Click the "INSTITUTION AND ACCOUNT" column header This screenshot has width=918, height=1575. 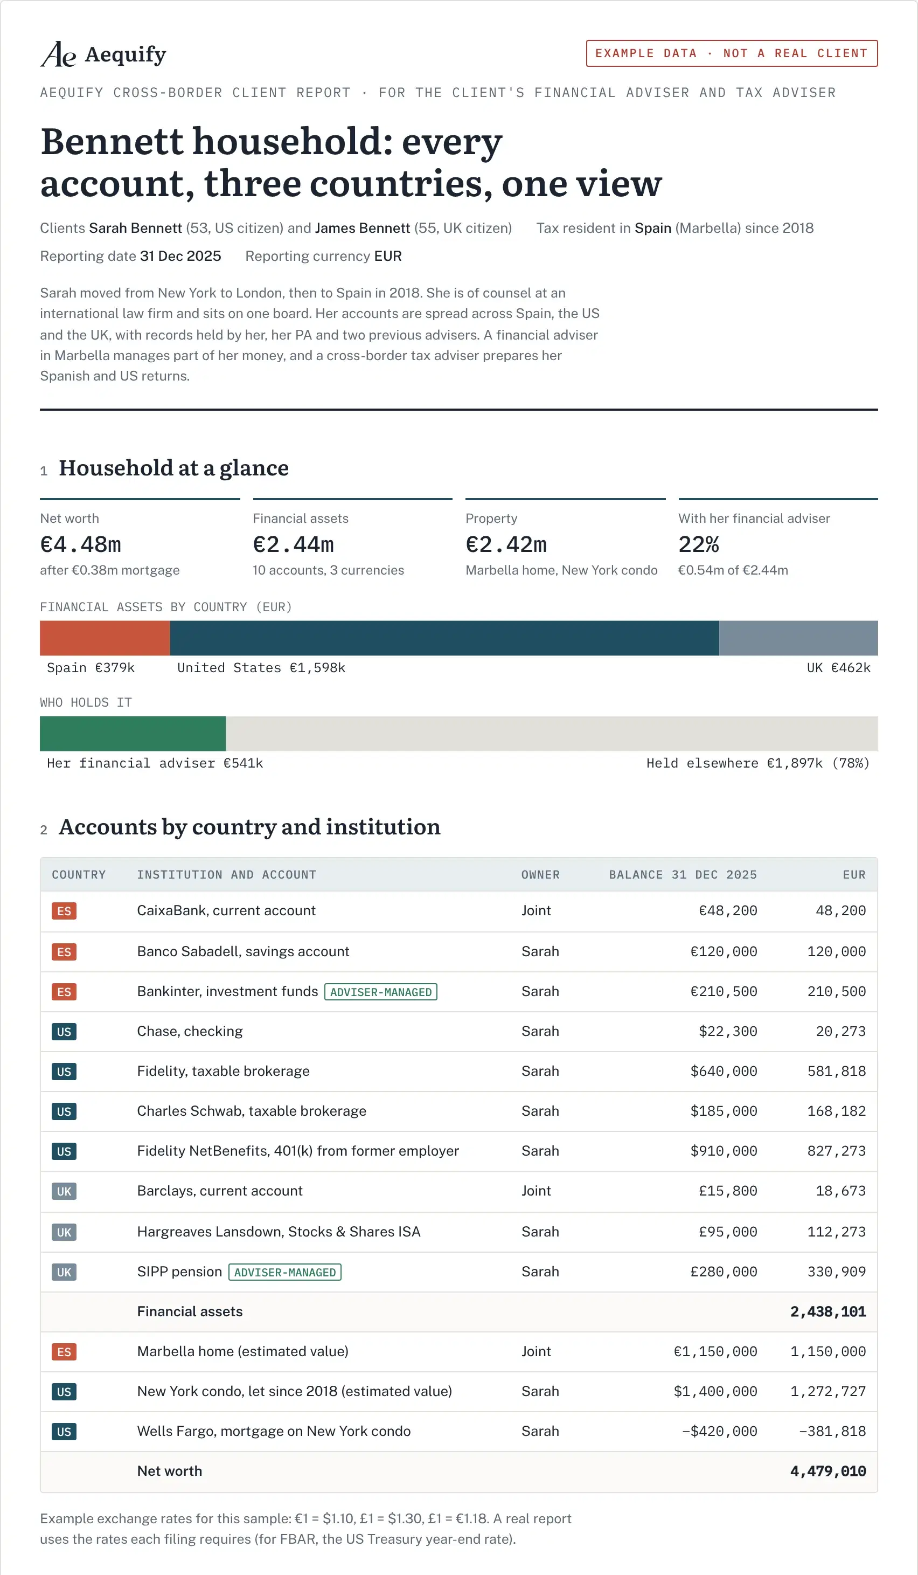(227, 875)
